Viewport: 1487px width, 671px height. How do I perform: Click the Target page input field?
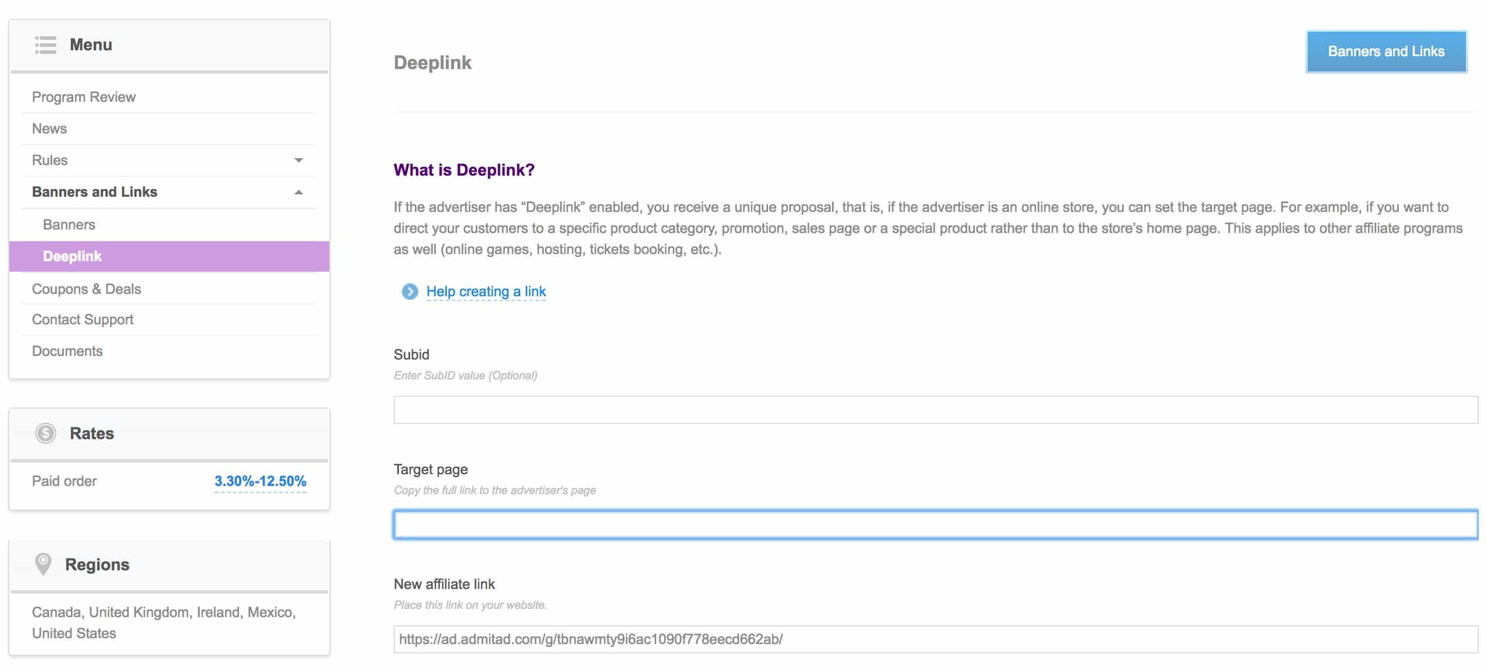[935, 525]
